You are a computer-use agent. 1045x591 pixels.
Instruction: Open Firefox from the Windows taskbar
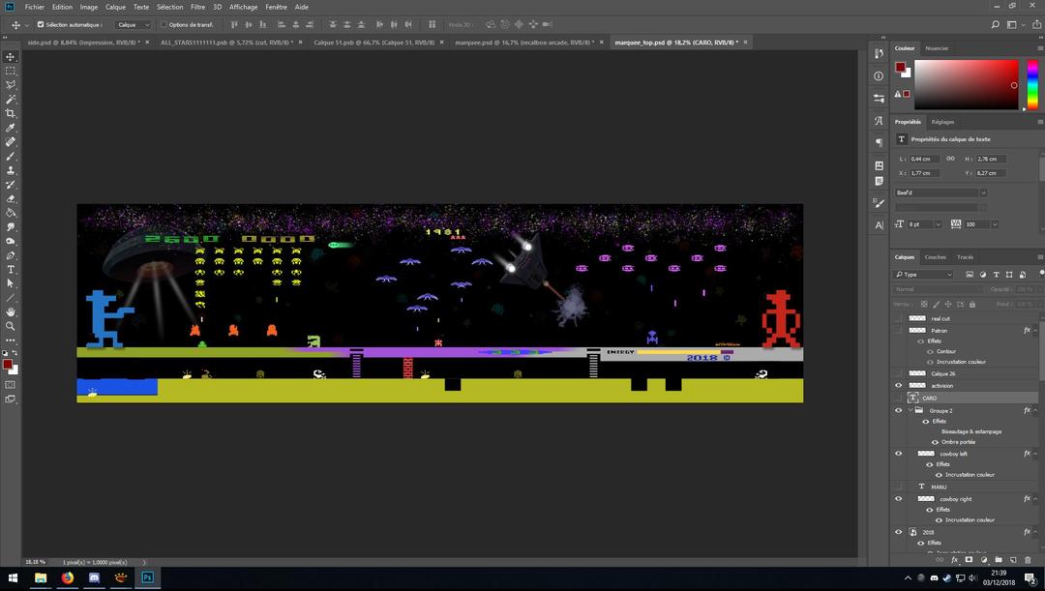pyautogui.click(x=68, y=577)
